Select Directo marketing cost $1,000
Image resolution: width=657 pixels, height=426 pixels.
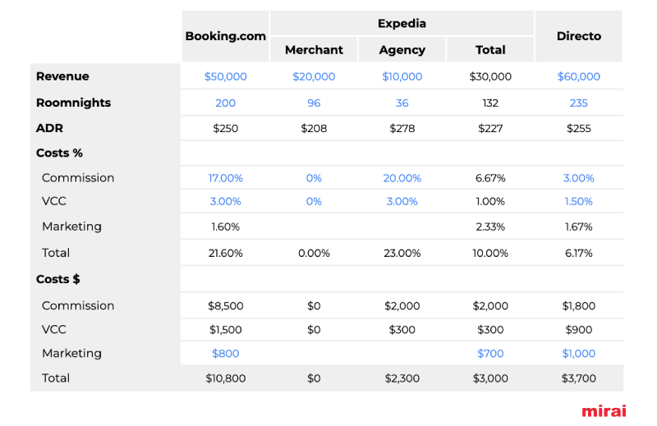(579, 354)
